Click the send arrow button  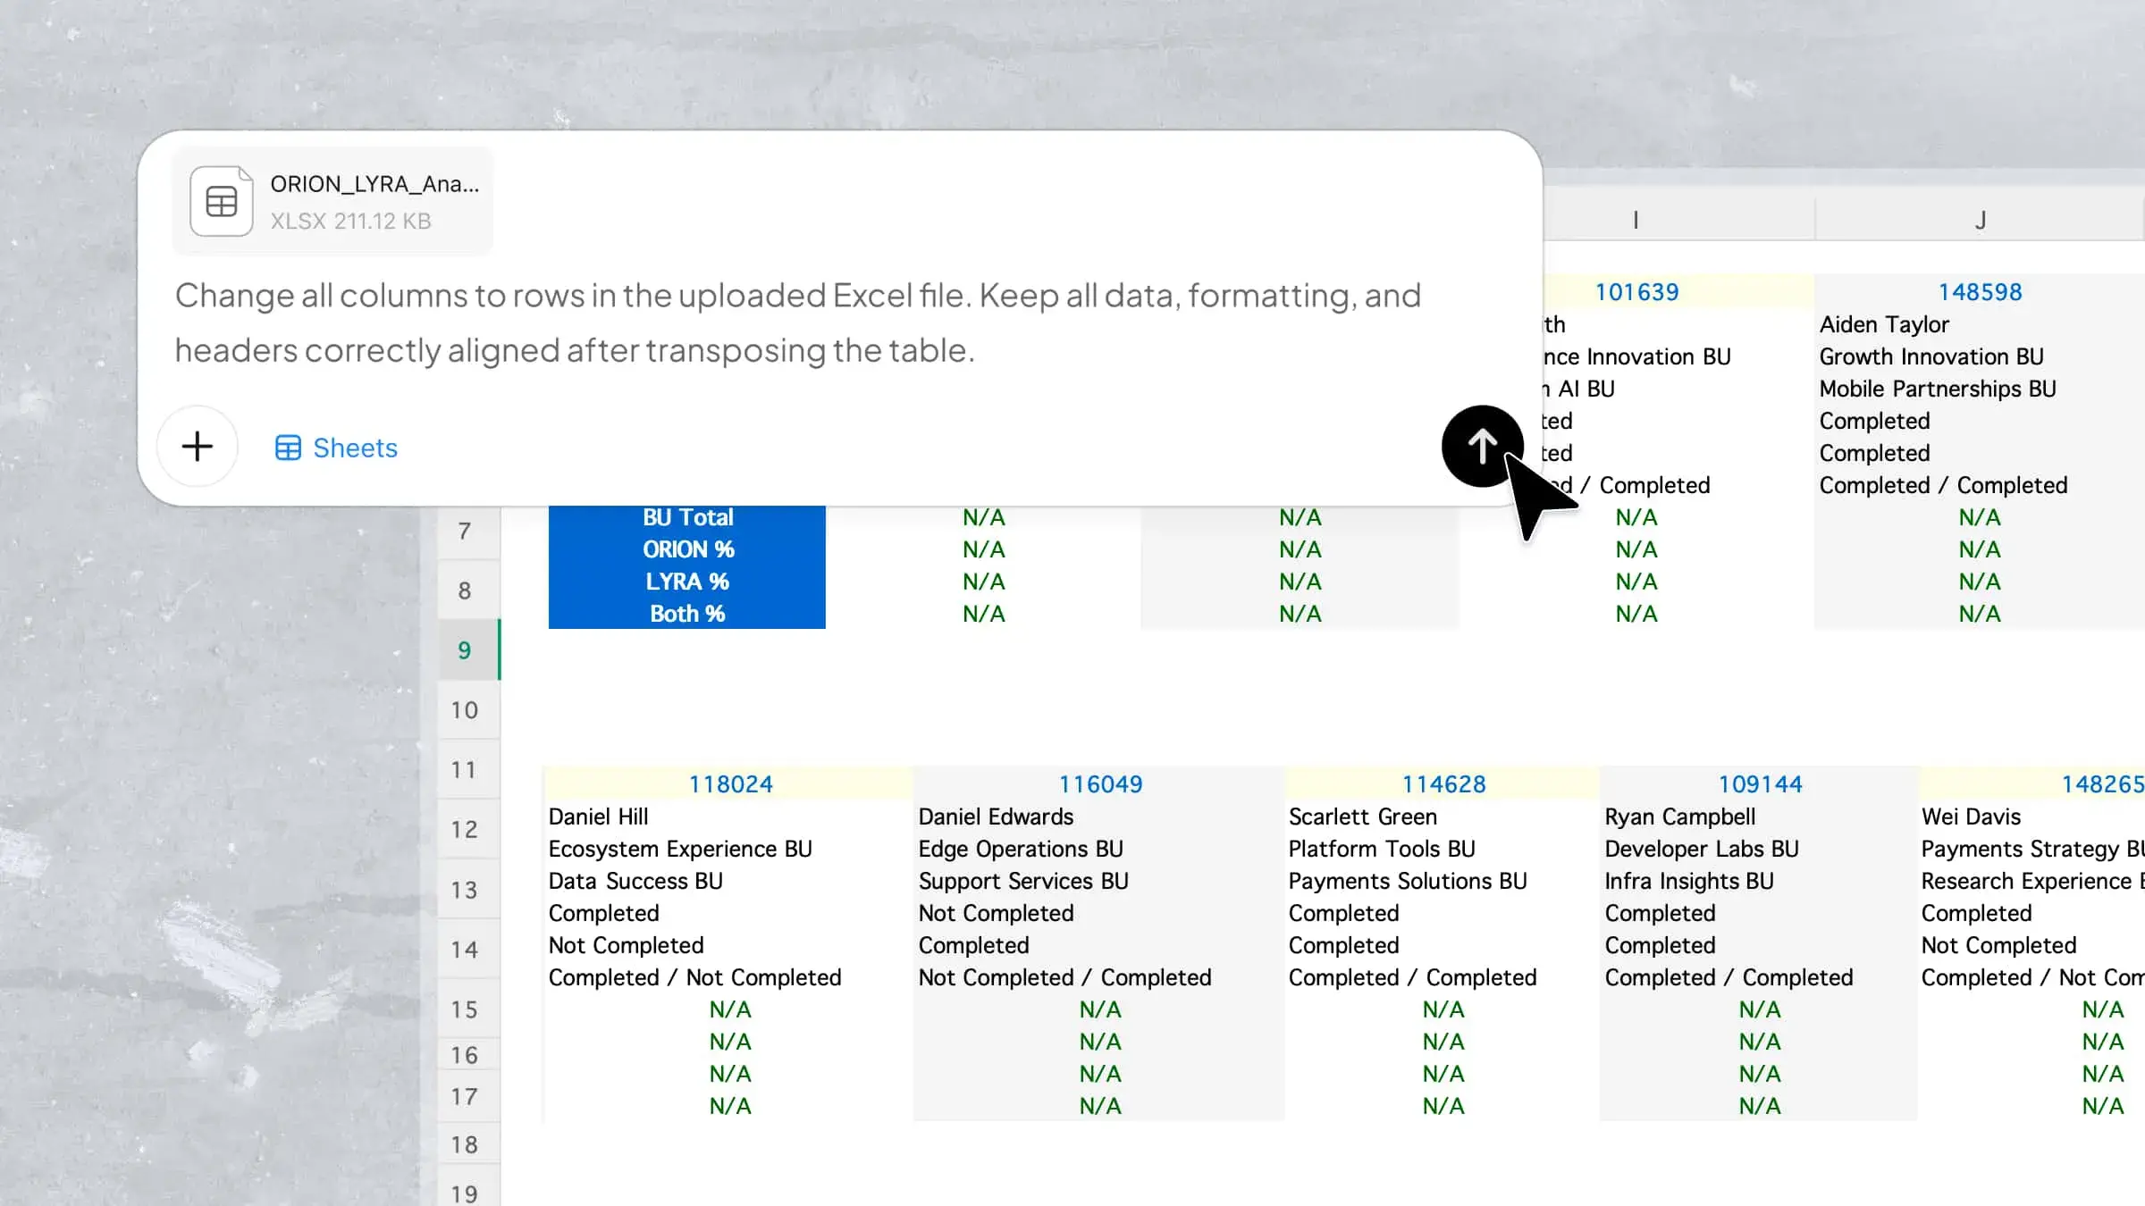1482,446
